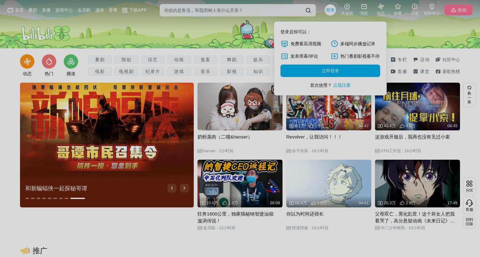480x257 pixels.
Task: Select 音乐 category tag
Action: [x=205, y=71]
